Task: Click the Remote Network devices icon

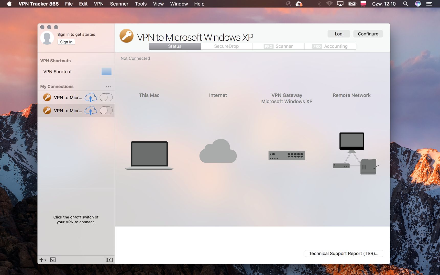Action: click(x=356, y=153)
